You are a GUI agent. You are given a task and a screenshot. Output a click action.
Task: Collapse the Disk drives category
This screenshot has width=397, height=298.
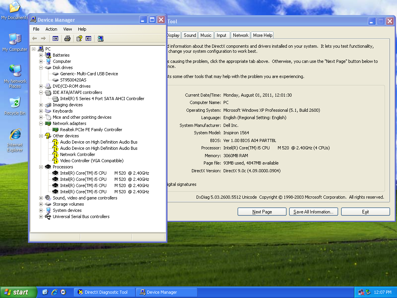41,68
